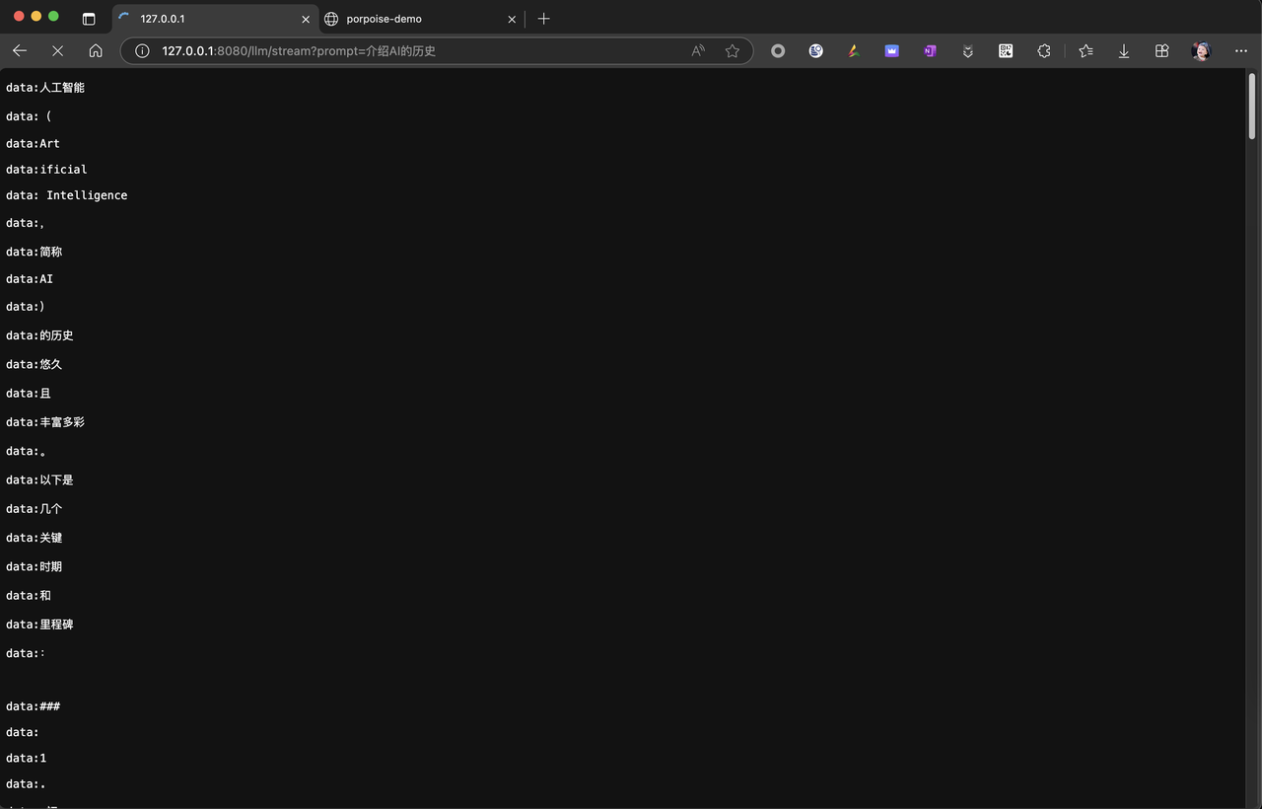Add this page to favorites star

coord(733,51)
